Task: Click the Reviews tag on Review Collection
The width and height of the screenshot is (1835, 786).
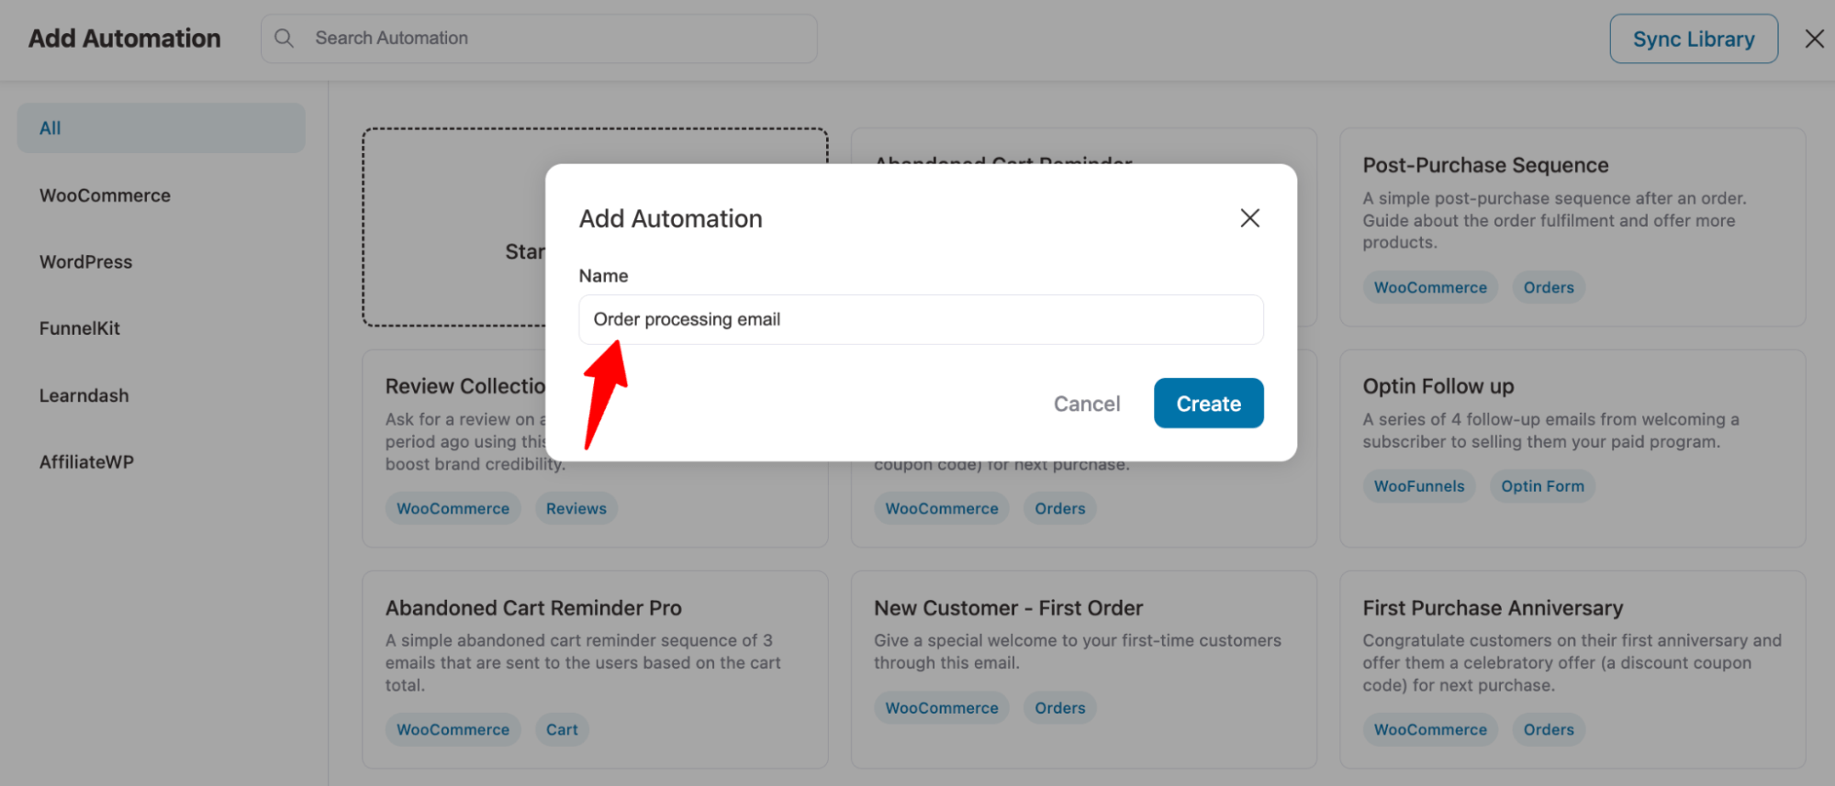Action: click(576, 508)
